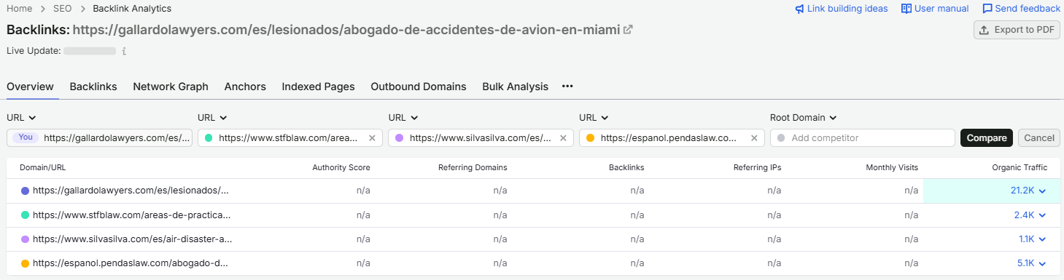Click the Domain/URL column header
The width and height of the screenshot is (1064, 280).
[x=42, y=167]
